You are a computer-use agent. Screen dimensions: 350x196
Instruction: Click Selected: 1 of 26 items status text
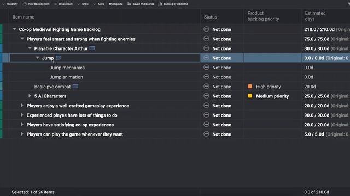pyautogui.click(x=33, y=192)
